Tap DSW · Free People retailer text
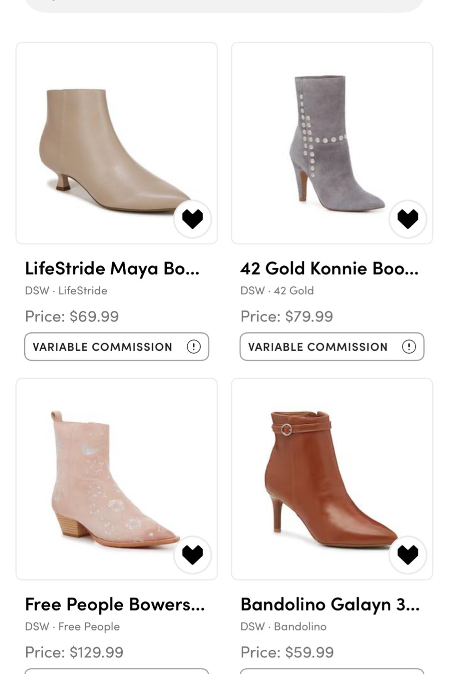 click(x=73, y=627)
